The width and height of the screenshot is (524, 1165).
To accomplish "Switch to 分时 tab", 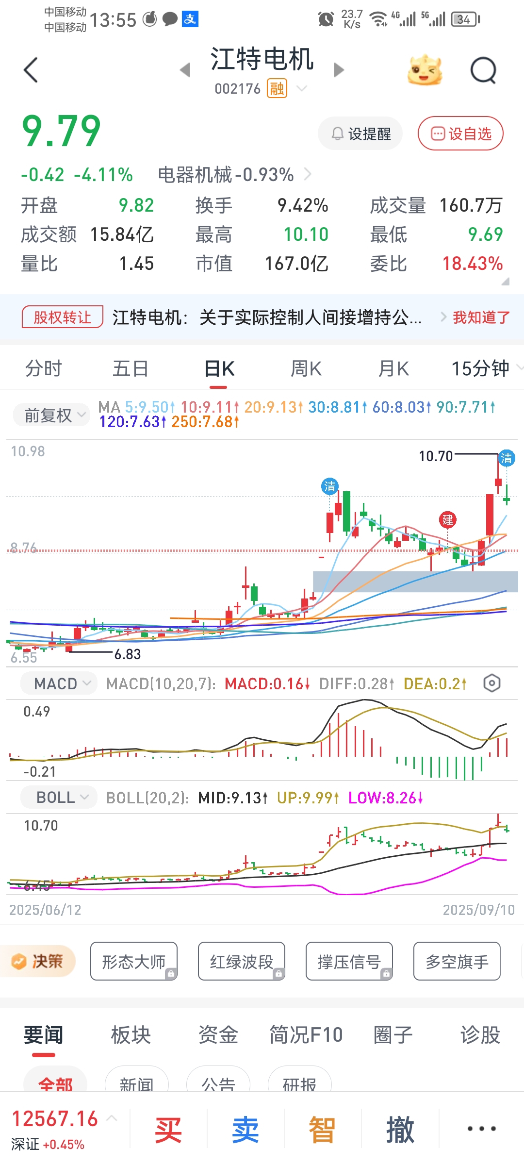I will 44,368.
